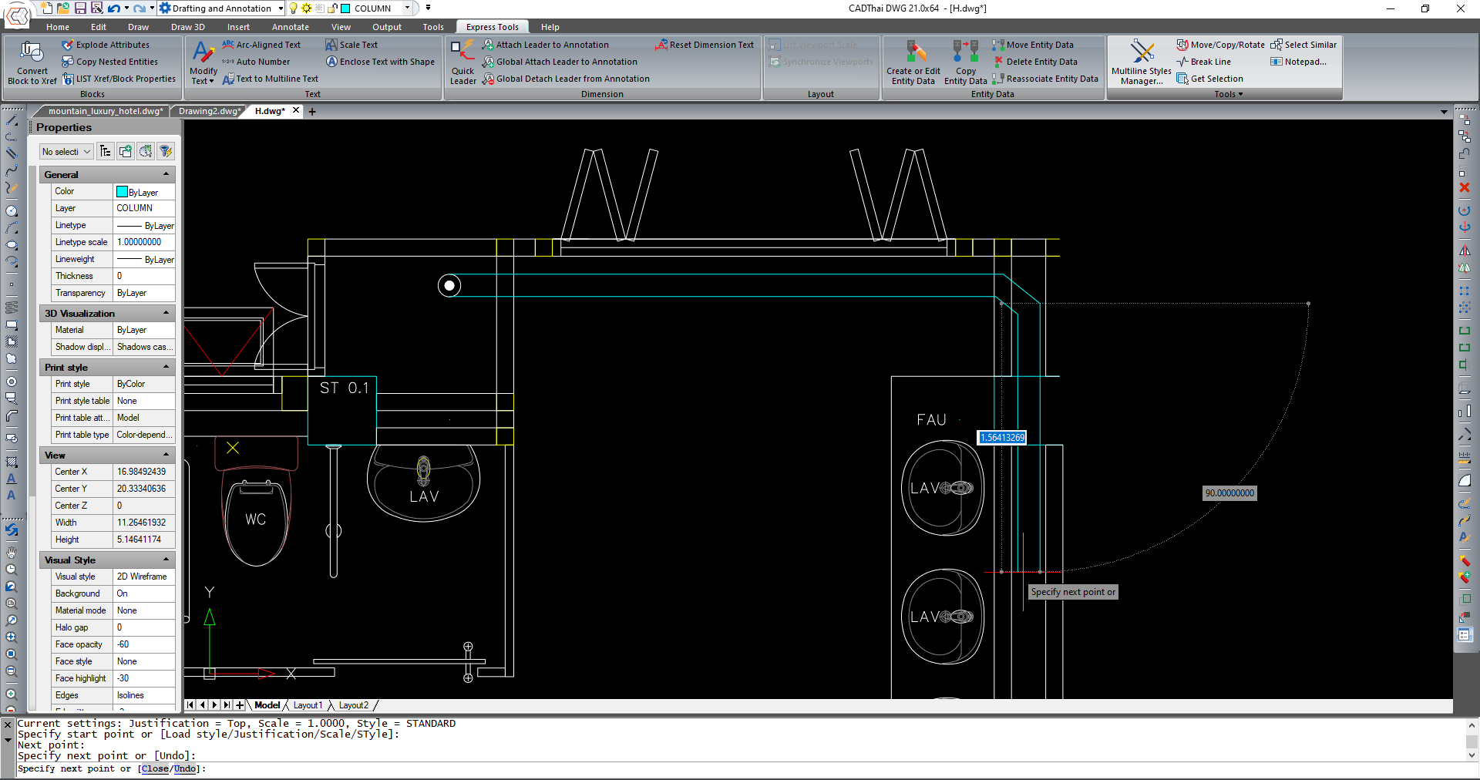This screenshot has width=1480, height=780.
Task: Click Move Entity Data tool
Action: coord(1033,45)
